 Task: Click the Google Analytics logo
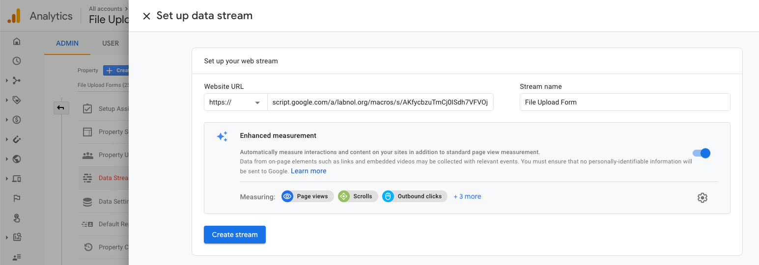pos(14,16)
